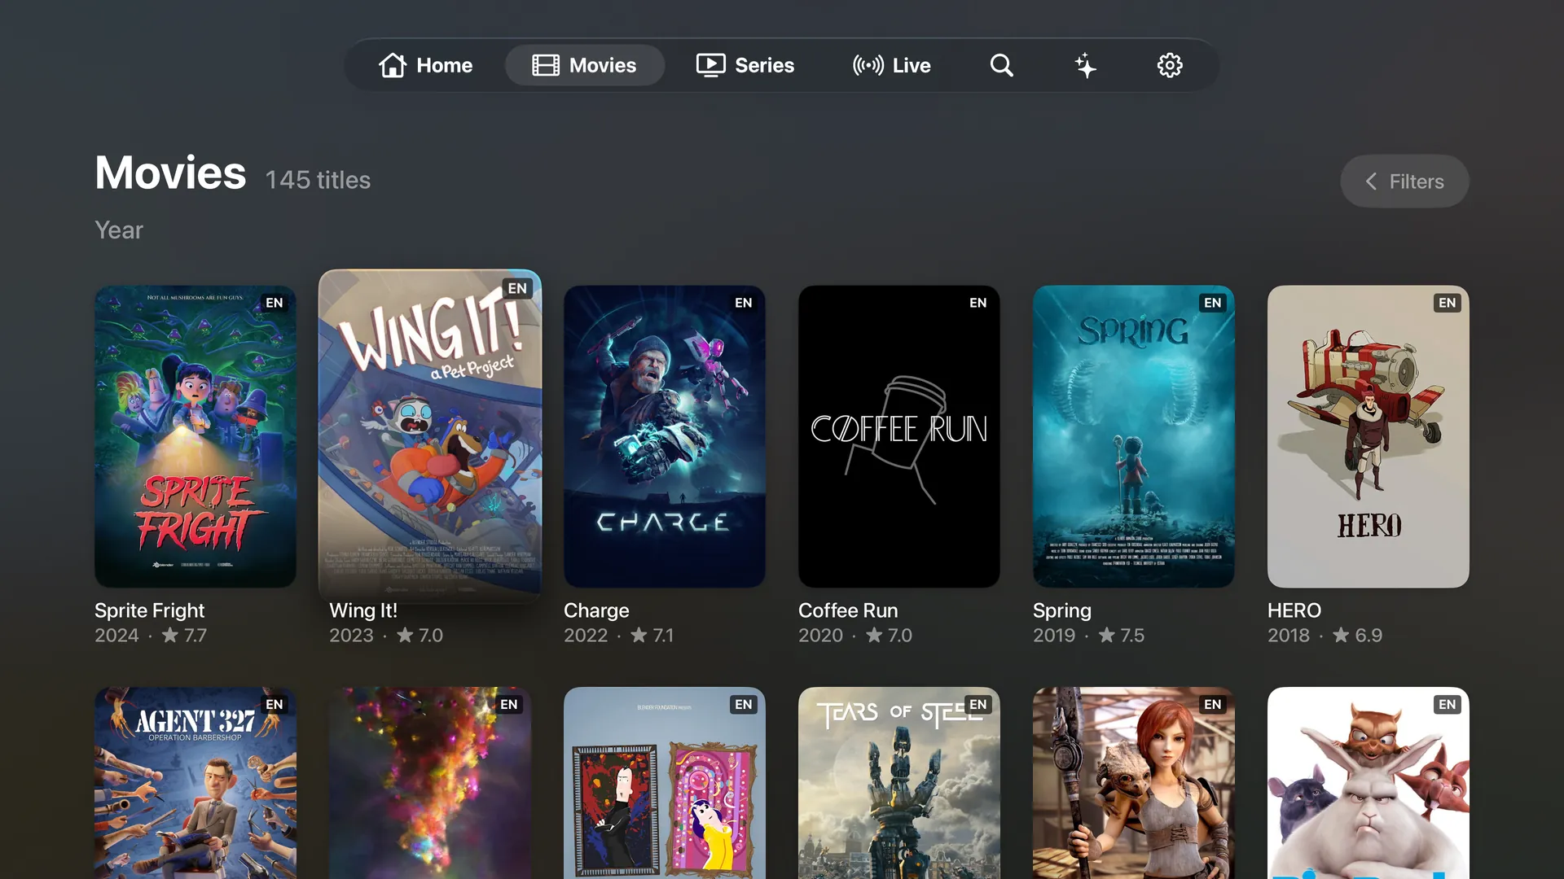Open the two framed paintings poster
1564x879 pixels.
(665, 783)
